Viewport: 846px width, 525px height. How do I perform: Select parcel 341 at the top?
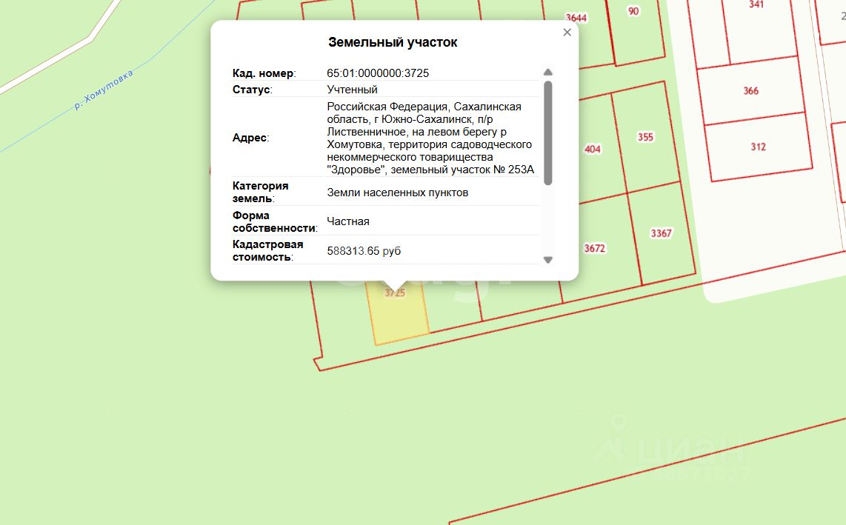pyautogui.click(x=756, y=4)
